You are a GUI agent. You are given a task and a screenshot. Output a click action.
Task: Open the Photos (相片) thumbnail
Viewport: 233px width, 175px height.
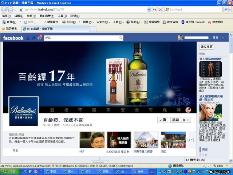pos(92,140)
